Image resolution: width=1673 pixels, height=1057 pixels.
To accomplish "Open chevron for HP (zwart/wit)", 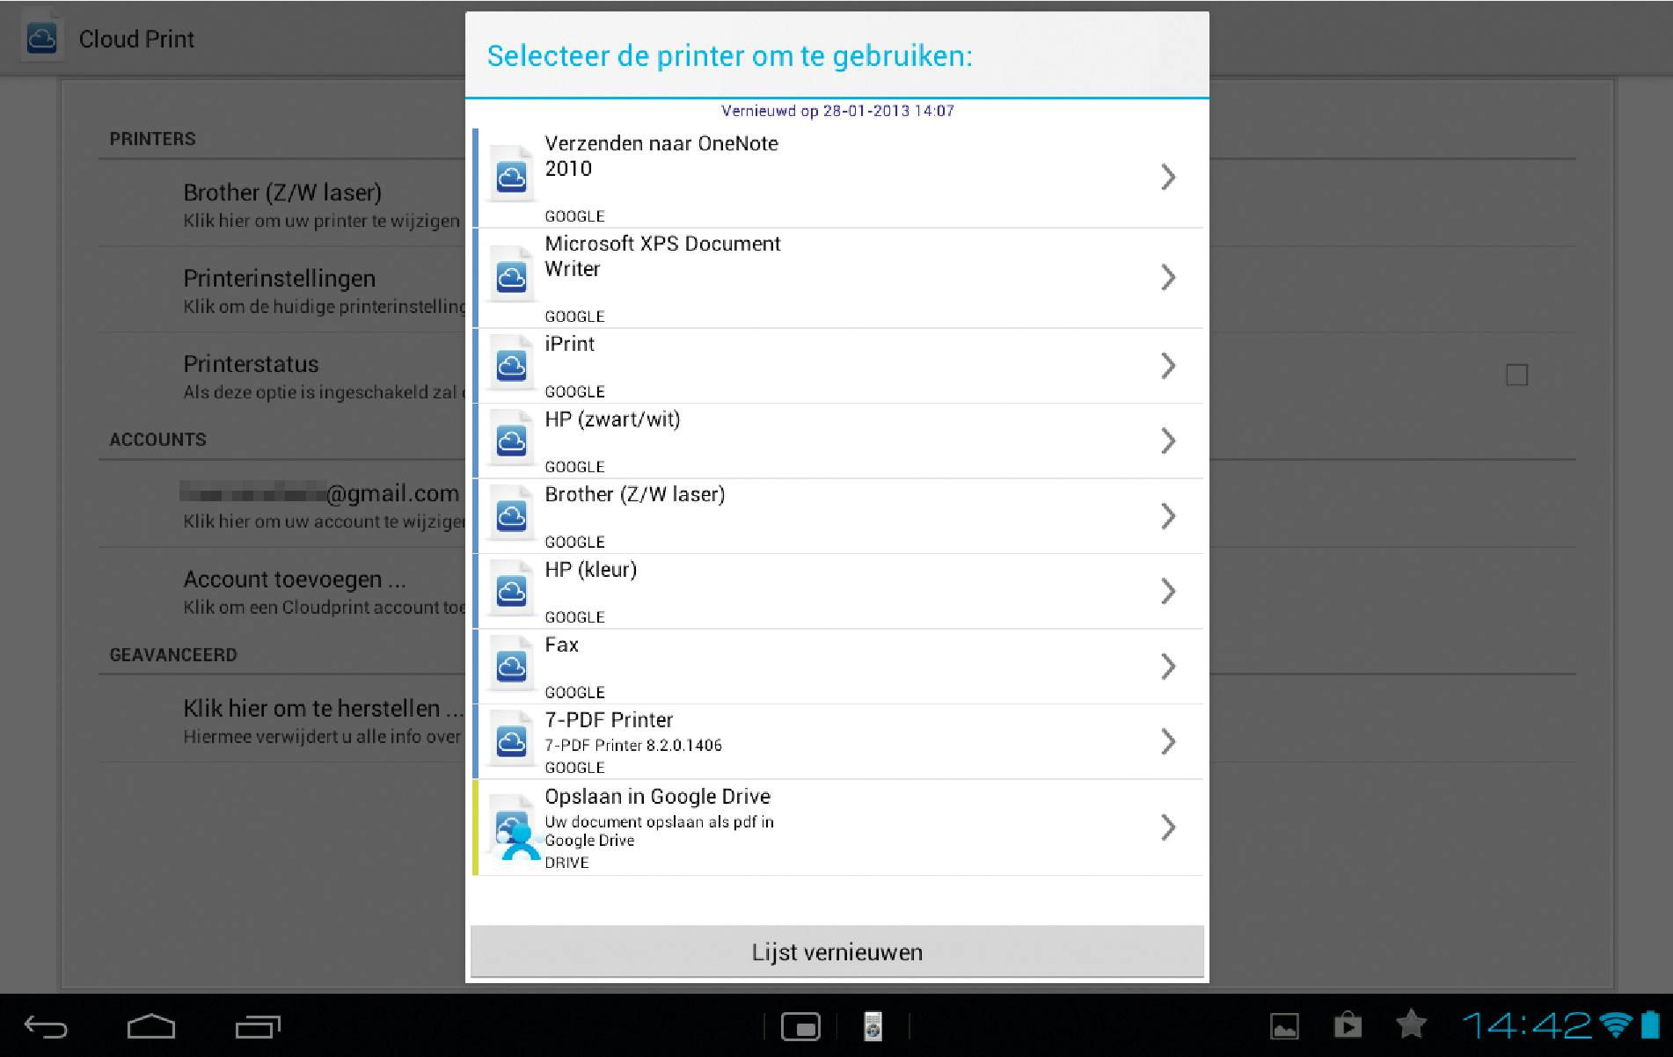I will coord(1168,441).
